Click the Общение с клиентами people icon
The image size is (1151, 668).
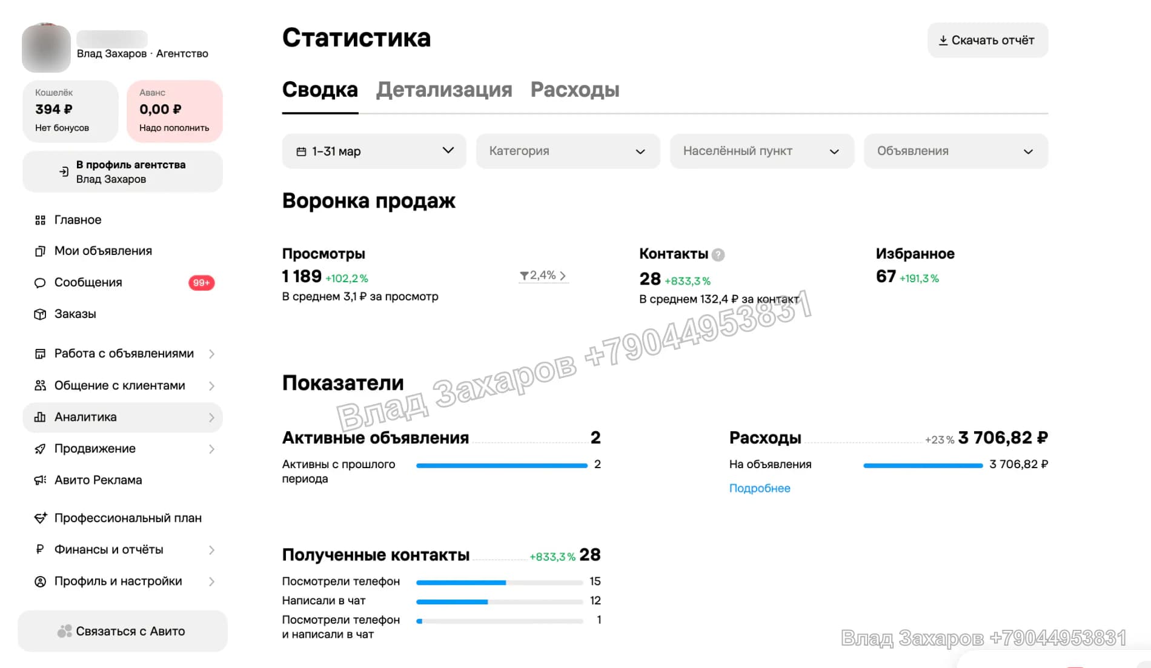click(x=40, y=386)
